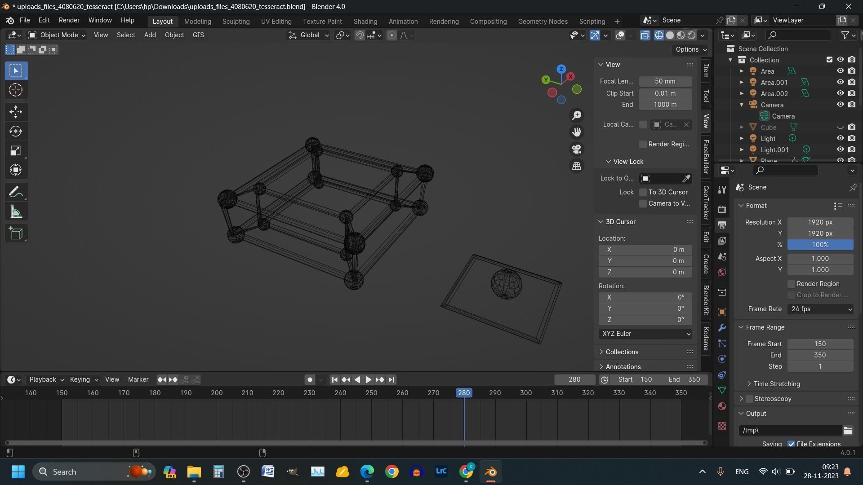Open Output properties tab icon
Screen dimensions: 863x485
click(x=722, y=225)
